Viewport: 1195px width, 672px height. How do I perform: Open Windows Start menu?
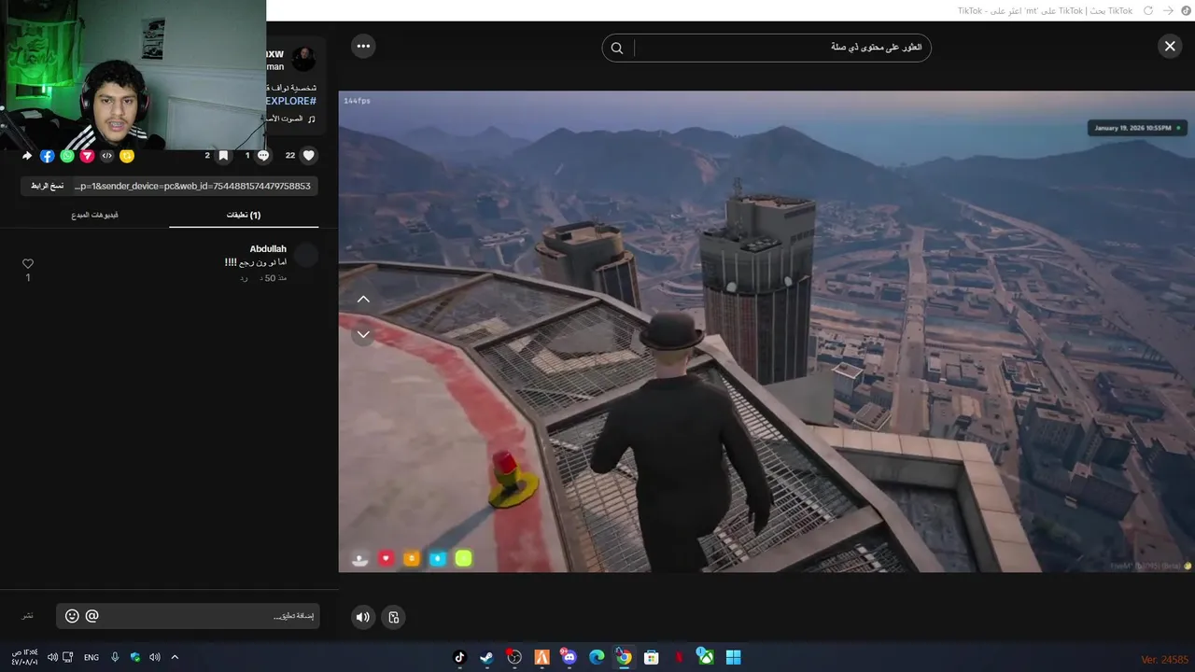click(734, 657)
